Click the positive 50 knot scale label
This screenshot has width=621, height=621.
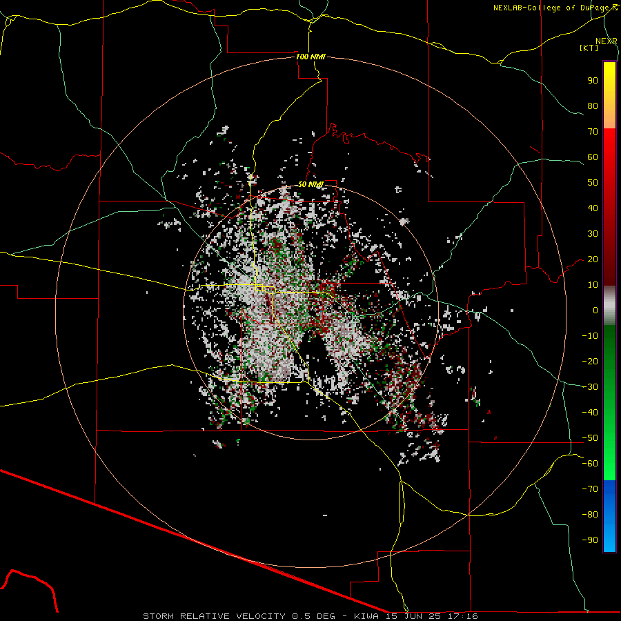tap(593, 183)
